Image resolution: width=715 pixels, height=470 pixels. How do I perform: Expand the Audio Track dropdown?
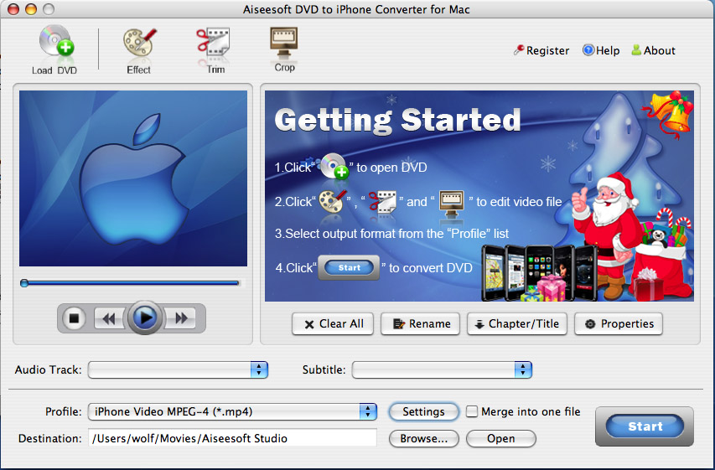coord(178,369)
